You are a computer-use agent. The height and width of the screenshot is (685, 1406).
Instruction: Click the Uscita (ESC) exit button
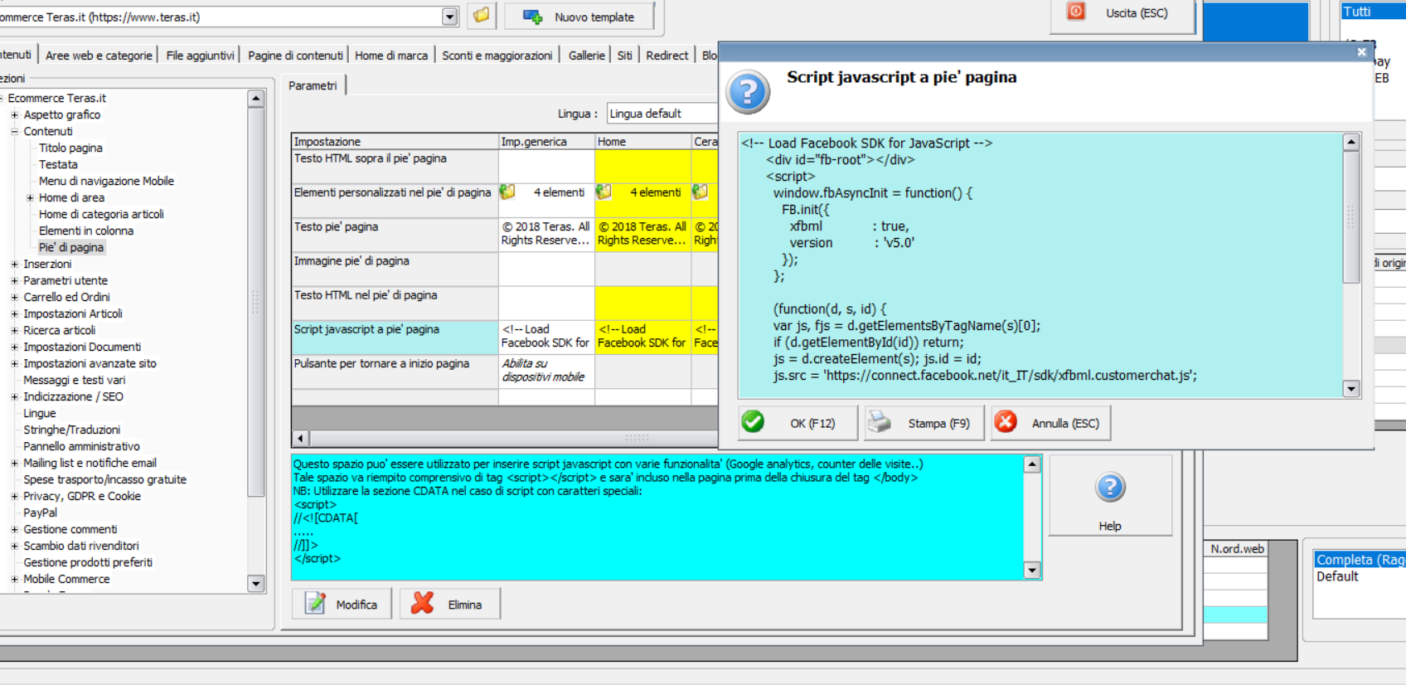1122,14
